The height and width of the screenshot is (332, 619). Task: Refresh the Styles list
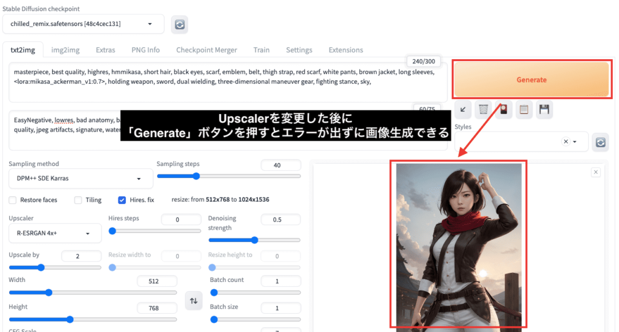600,142
